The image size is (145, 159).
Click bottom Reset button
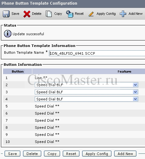click(x=71, y=154)
